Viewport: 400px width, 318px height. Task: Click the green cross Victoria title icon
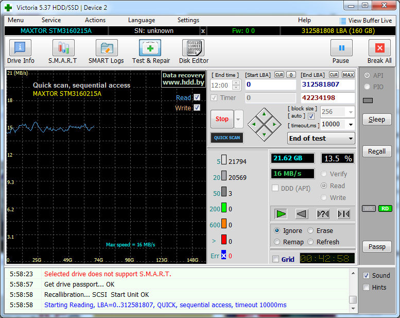8,8
